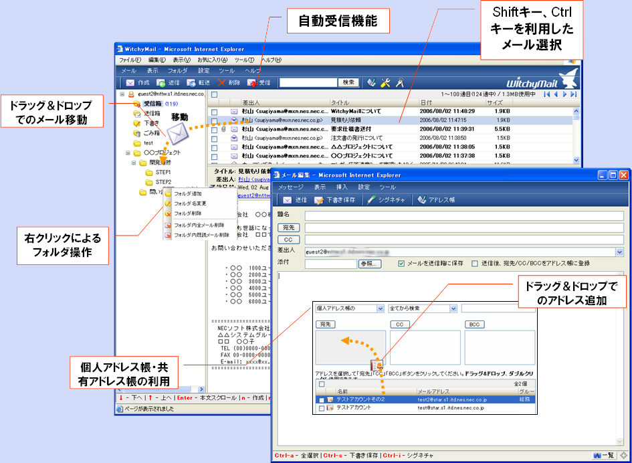Jump to first page of mail list
The image size is (632, 463).
coord(547,94)
